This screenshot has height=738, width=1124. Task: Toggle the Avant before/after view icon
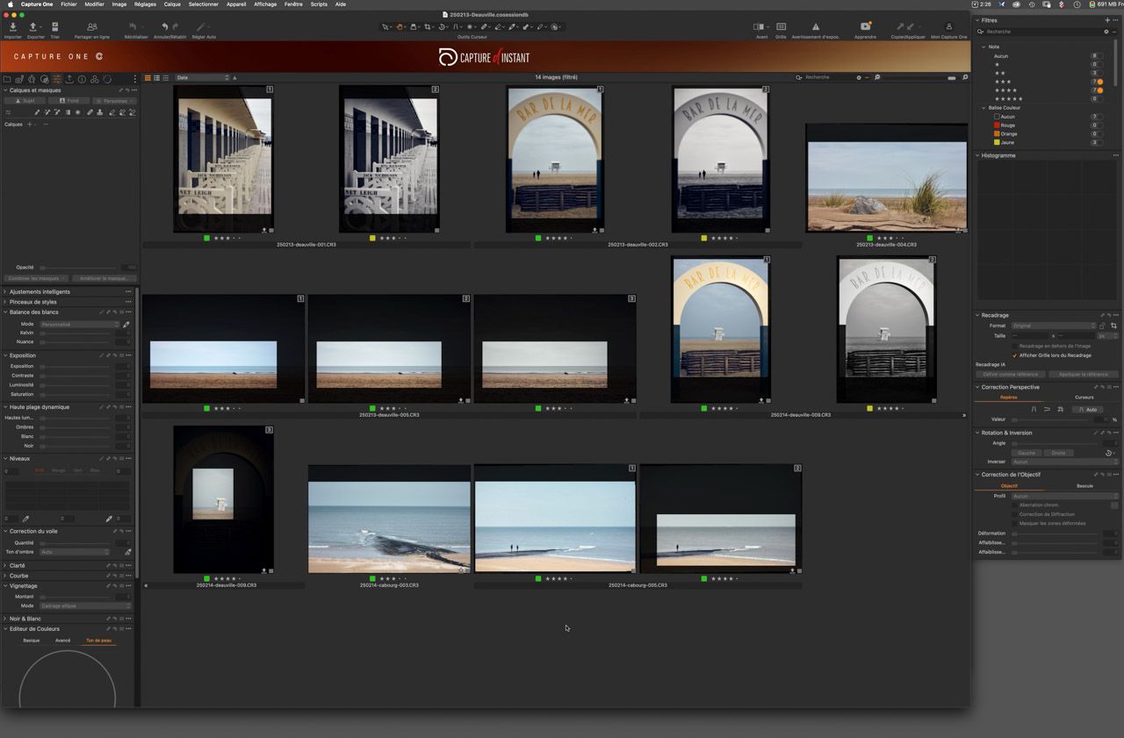(x=760, y=27)
